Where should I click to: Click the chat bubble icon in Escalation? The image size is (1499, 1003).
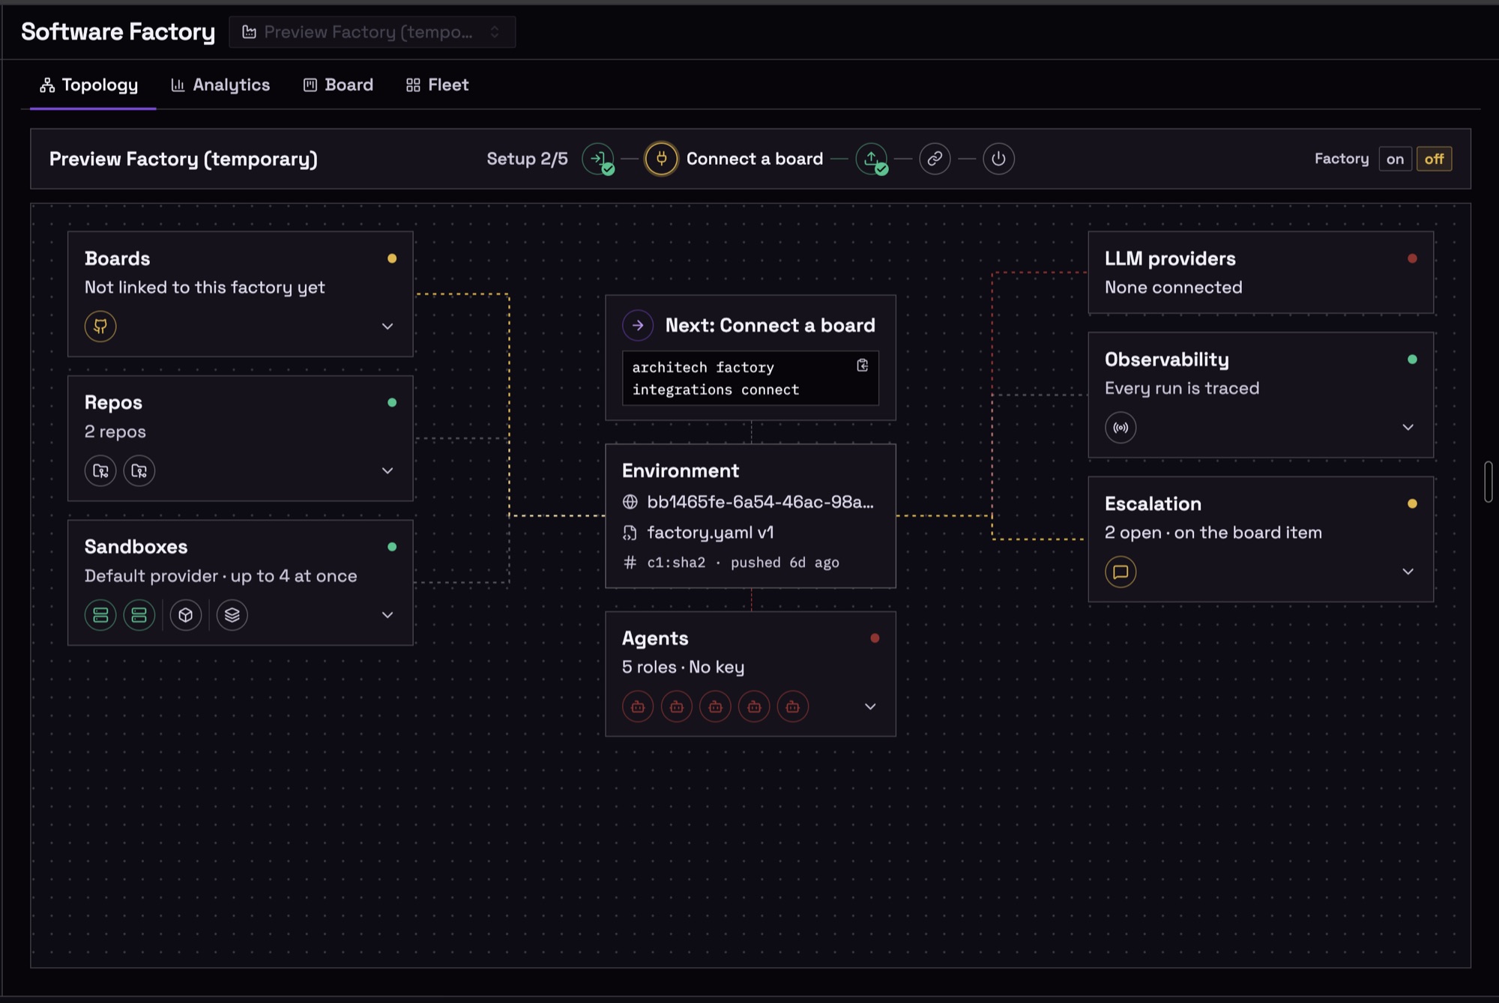point(1121,572)
